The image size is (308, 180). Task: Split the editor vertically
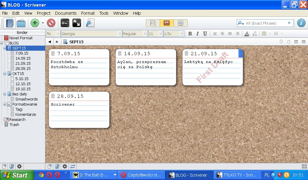click(x=296, y=42)
